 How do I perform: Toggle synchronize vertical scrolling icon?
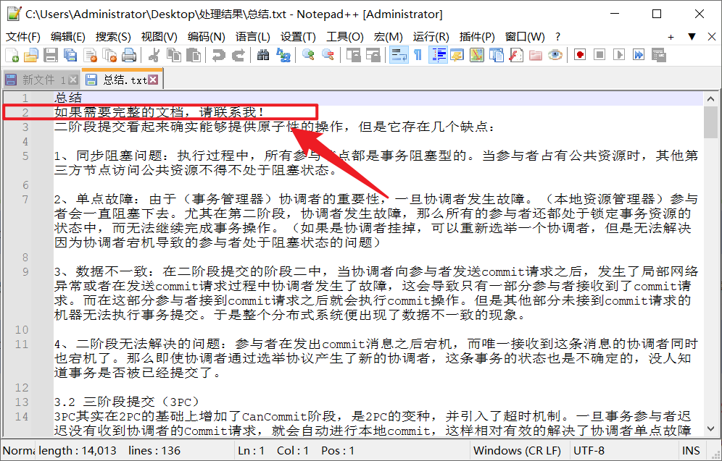353,55
